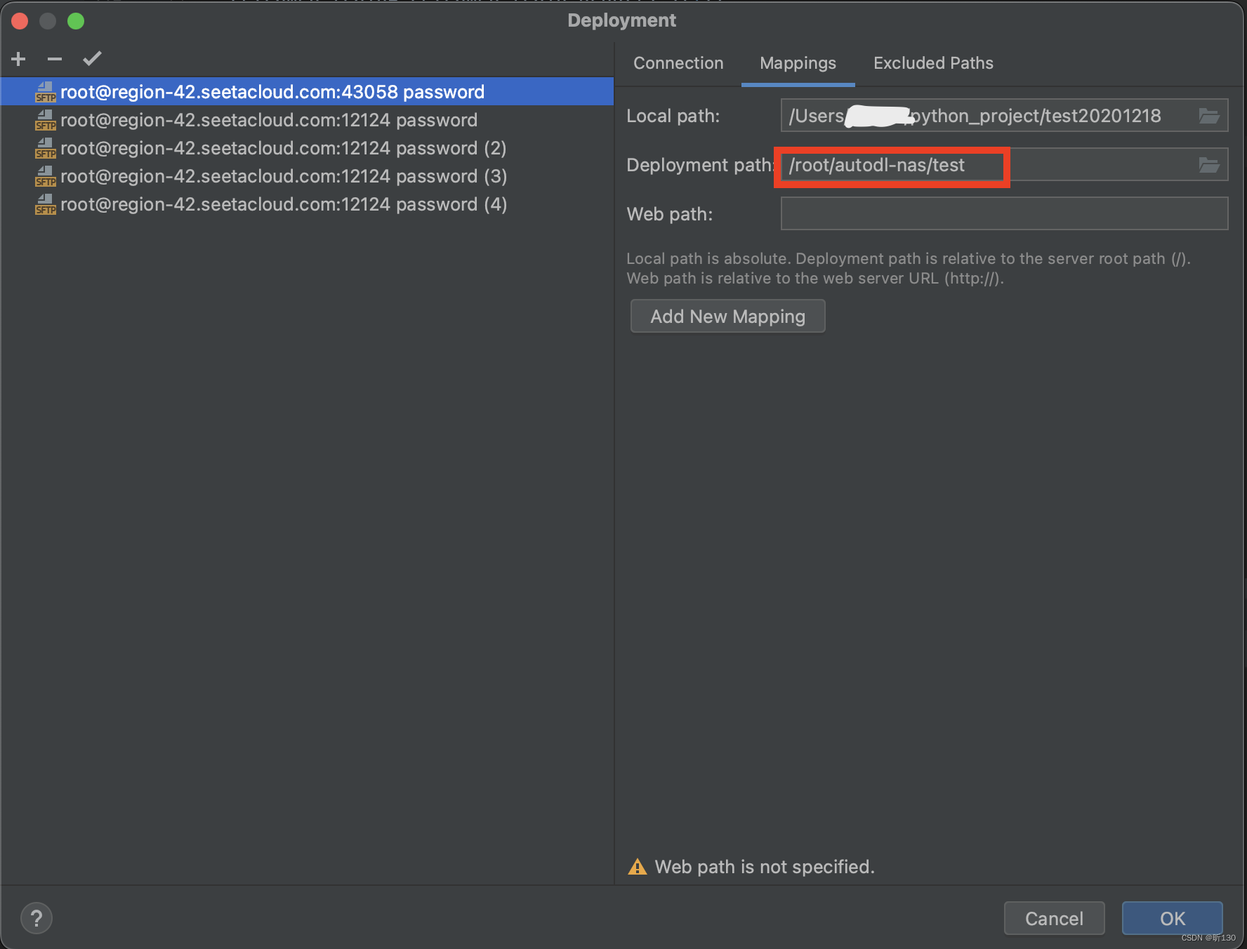Open help via question mark icon
The width and height of the screenshot is (1247, 949).
tap(37, 917)
